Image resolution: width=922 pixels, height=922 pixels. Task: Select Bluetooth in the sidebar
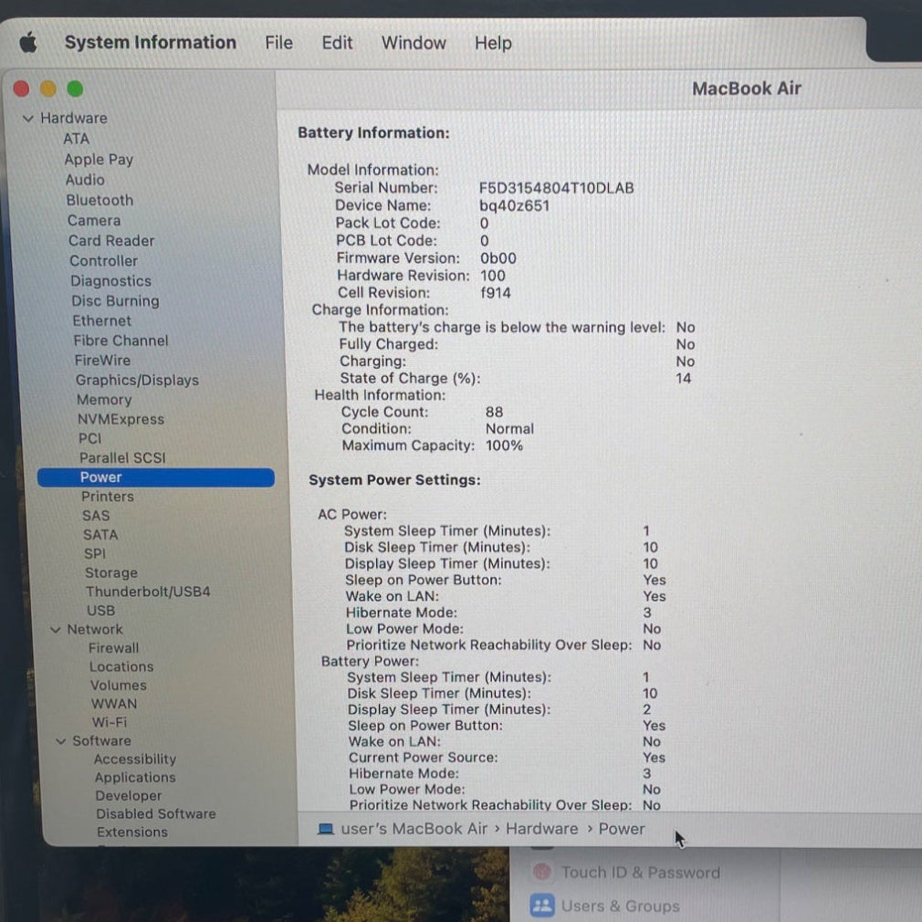click(100, 201)
